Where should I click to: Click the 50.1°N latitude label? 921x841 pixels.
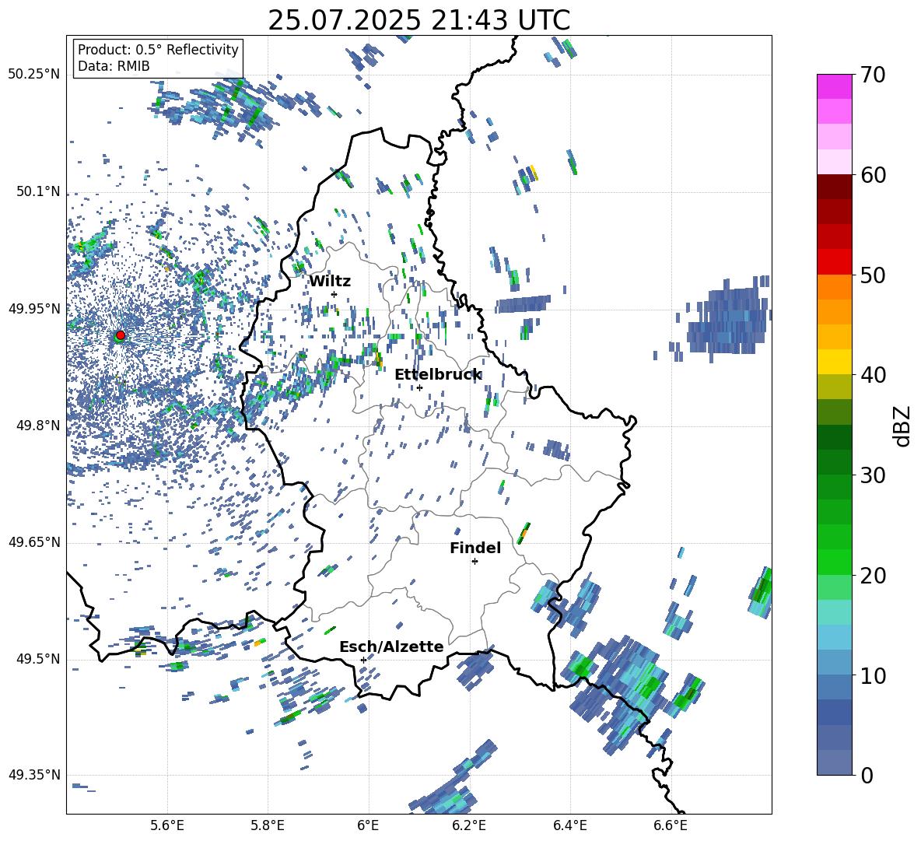[38, 191]
